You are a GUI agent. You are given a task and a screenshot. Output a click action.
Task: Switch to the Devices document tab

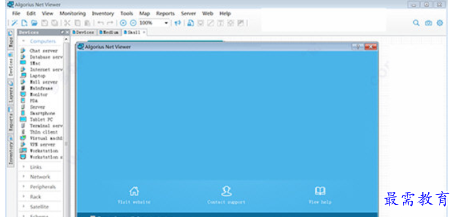tap(83, 32)
